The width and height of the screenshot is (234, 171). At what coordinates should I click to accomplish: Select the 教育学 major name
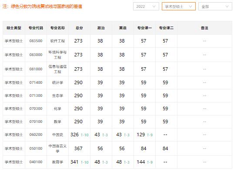coord(57,162)
